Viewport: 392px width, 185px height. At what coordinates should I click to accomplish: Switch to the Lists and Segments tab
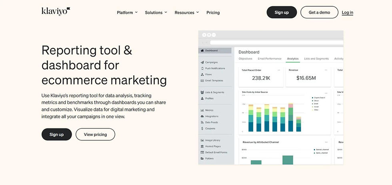(316, 59)
